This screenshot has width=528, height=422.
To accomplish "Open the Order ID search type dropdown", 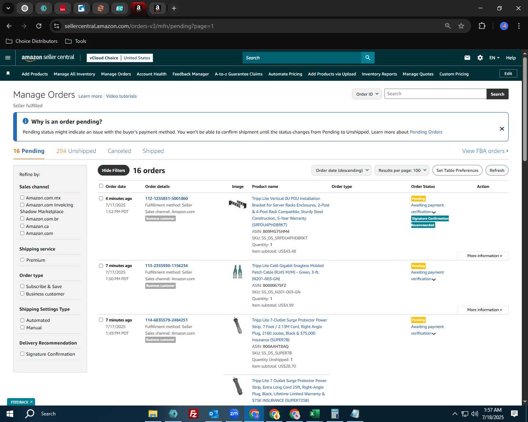I will (366, 94).
